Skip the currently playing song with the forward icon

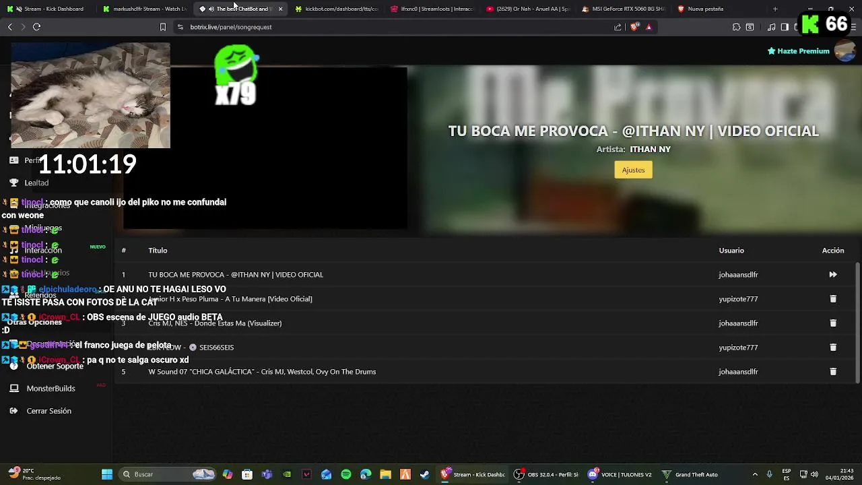tap(833, 274)
